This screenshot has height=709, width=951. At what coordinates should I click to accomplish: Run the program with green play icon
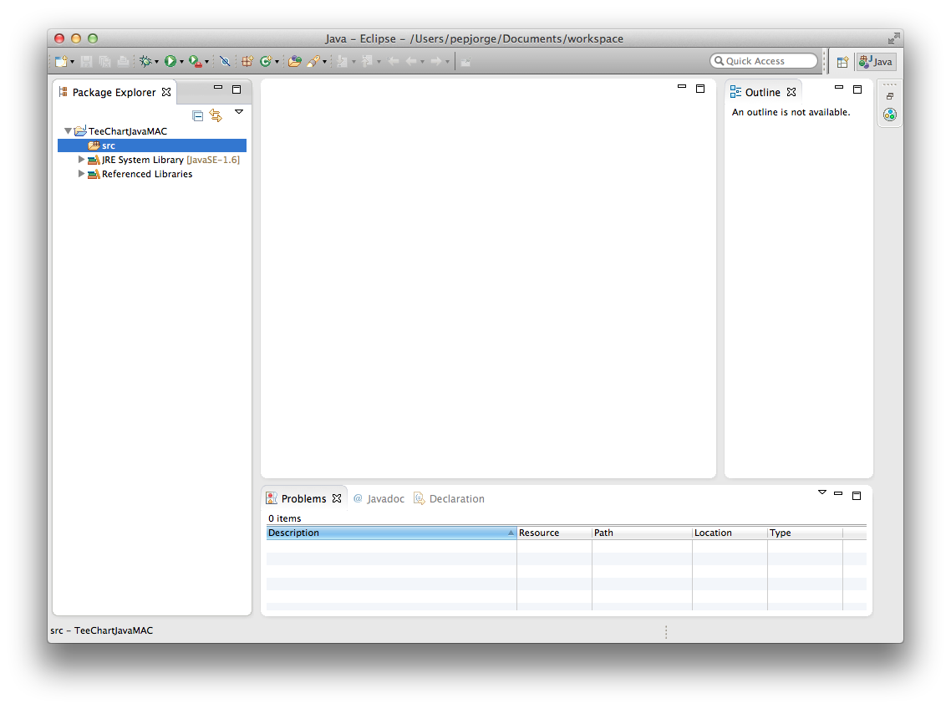(170, 61)
